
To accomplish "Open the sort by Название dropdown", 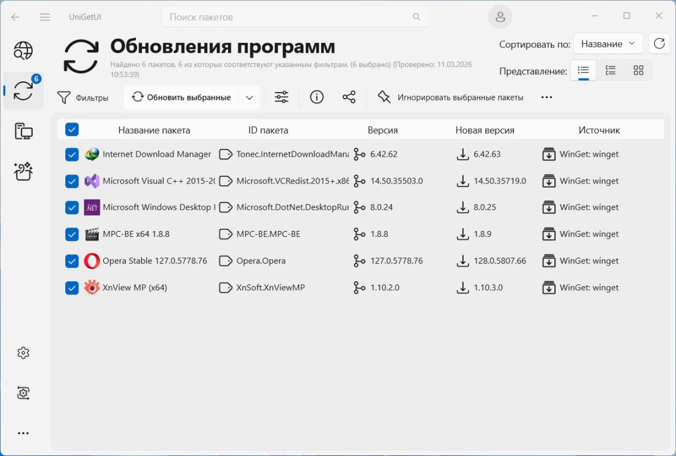I will click(x=608, y=44).
